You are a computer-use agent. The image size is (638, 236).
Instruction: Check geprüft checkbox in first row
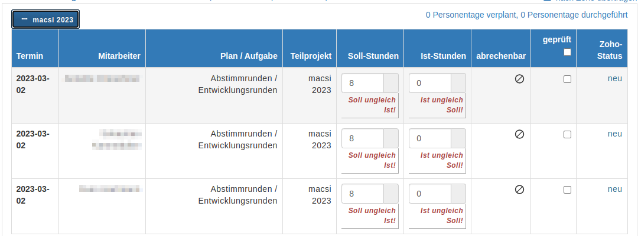coord(567,79)
